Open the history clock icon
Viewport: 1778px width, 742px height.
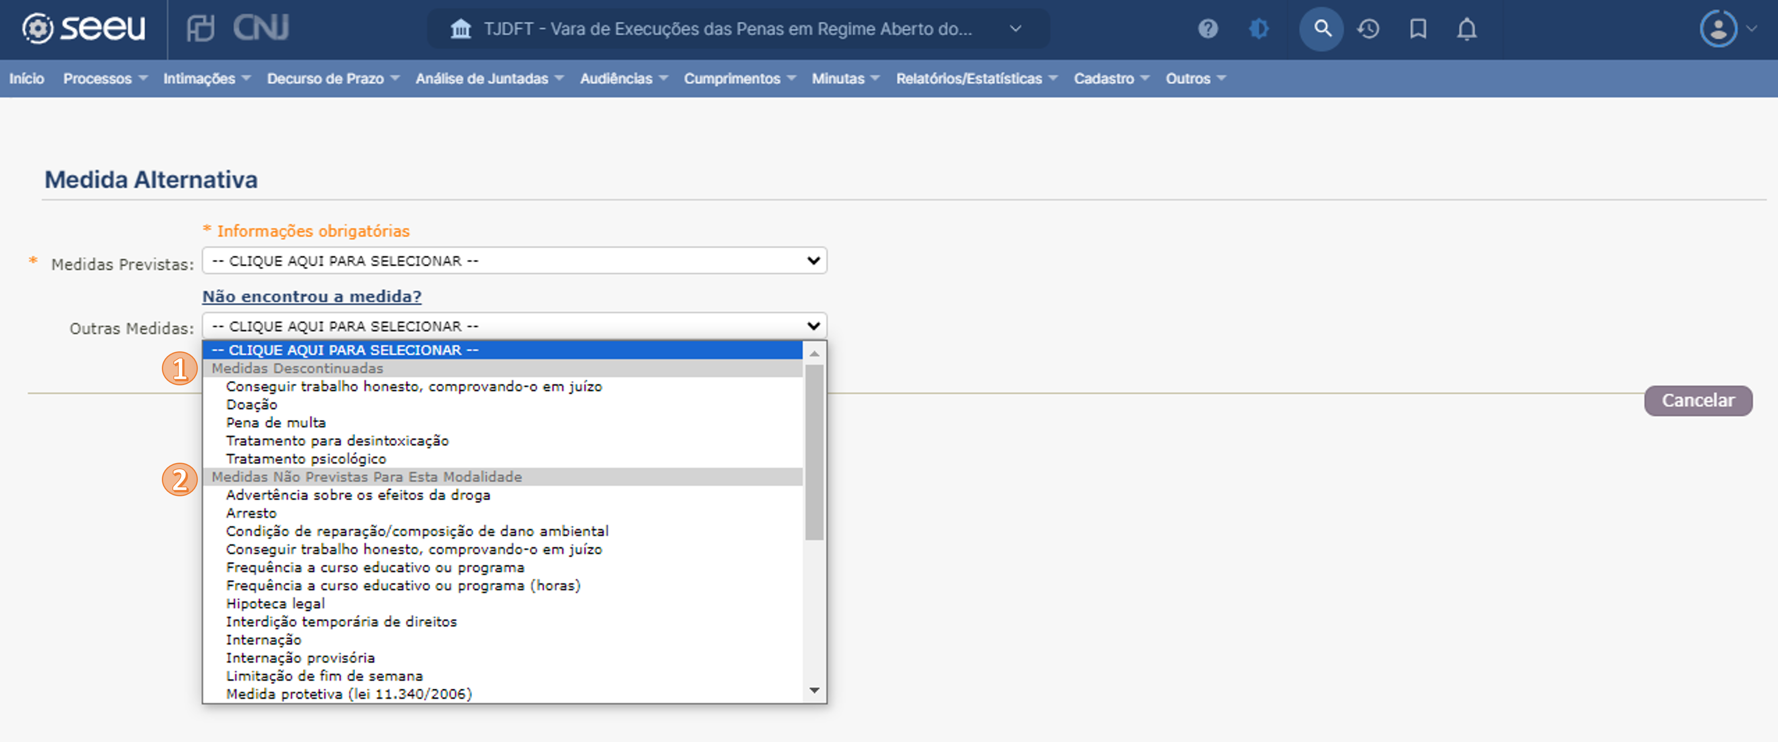pos(1368,29)
